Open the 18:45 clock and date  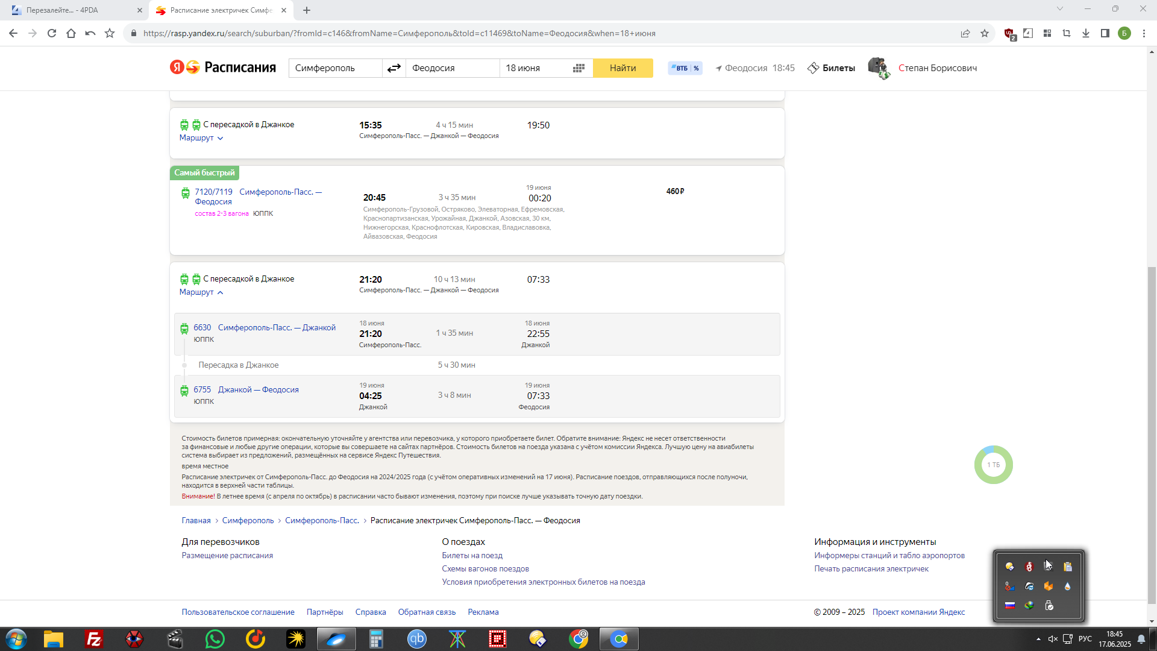[1115, 639]
